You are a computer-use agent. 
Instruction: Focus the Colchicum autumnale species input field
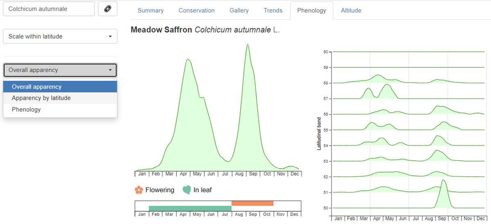click(x=49, y=9)
